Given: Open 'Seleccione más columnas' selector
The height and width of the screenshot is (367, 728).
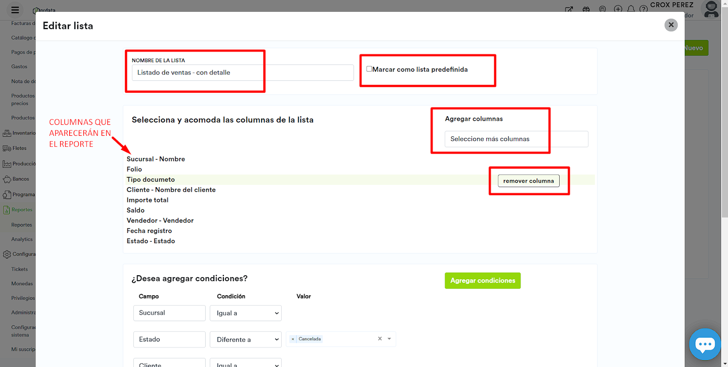Looking at the screenshot, I should tap(516, 139).
